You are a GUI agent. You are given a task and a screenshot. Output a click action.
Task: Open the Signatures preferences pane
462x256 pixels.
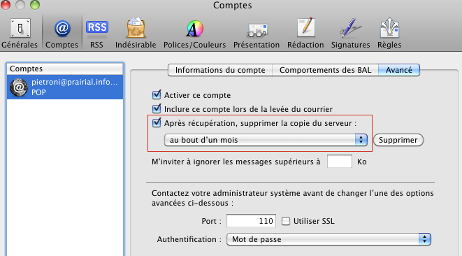tap(350, 33)
